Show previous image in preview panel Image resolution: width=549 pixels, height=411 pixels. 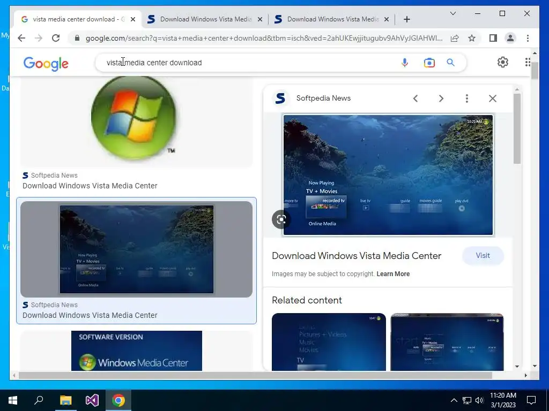coord(416,98)
